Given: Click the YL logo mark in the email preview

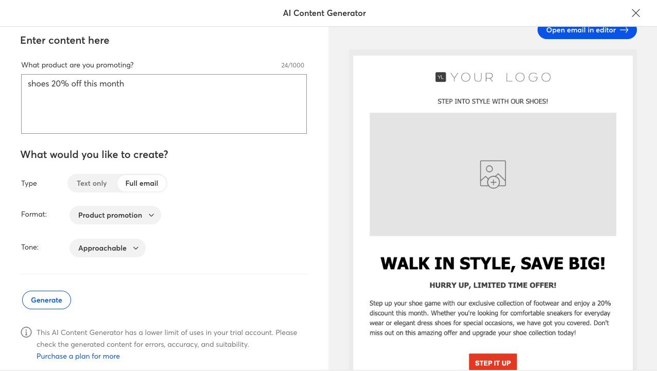Looking at the screenshot, I should point(440,77).
